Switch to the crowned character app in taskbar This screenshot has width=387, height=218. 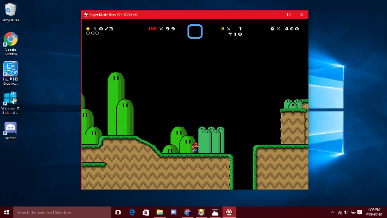[x=201, y=213]
